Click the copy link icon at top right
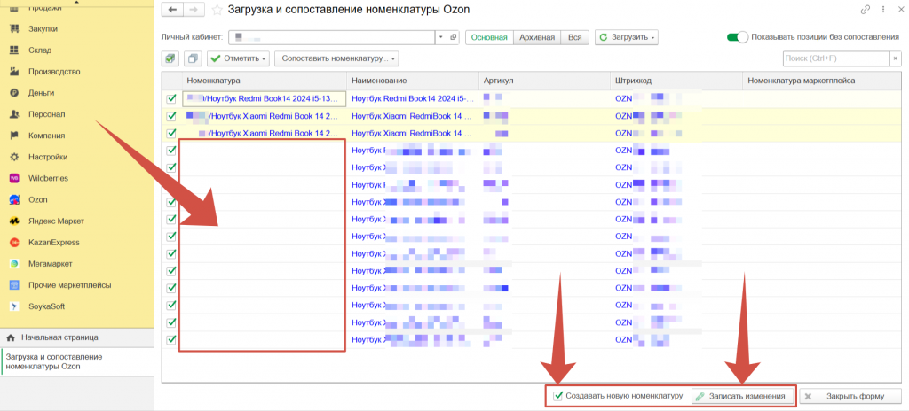The height and width of the screenshot is (411, 909). pos(866,10)
